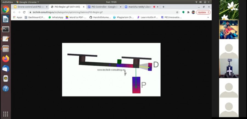Open the WhatsApp bookmark
This screenshot has height=119, width=247.
pos(56,17)
